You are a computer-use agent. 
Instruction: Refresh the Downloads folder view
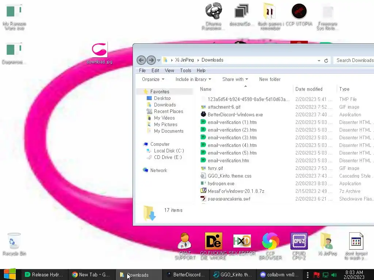326,61
